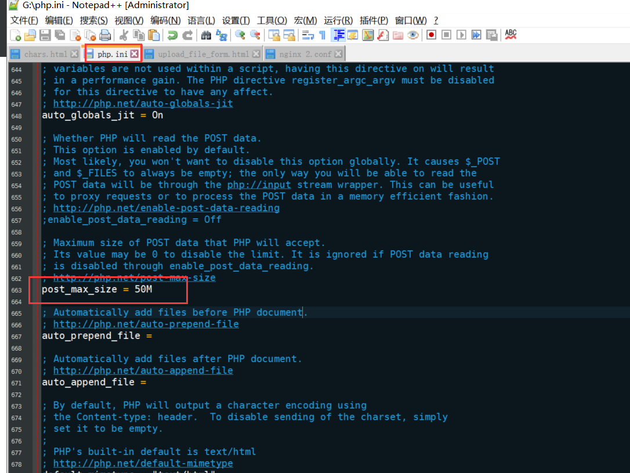Screen dimensions: 630x473
Task: Place cursor on post_max_size = 50M line
Action: click(x=97, y=290)
